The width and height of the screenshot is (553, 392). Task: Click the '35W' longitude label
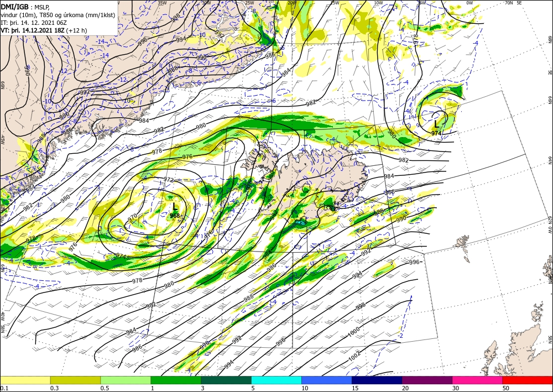pyautogui.click(x=162, y=3)
